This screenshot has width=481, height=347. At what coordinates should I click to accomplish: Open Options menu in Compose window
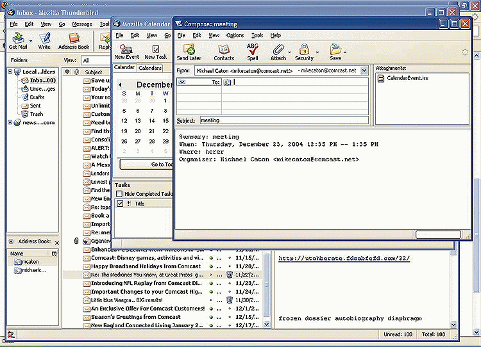coord(235,35)
